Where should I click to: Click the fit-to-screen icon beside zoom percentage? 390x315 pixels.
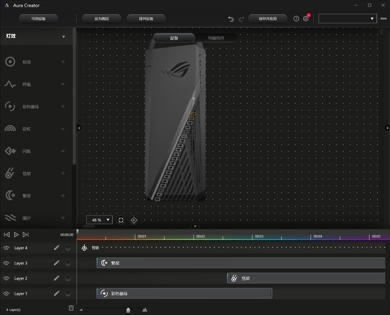[x=121, y=220]
